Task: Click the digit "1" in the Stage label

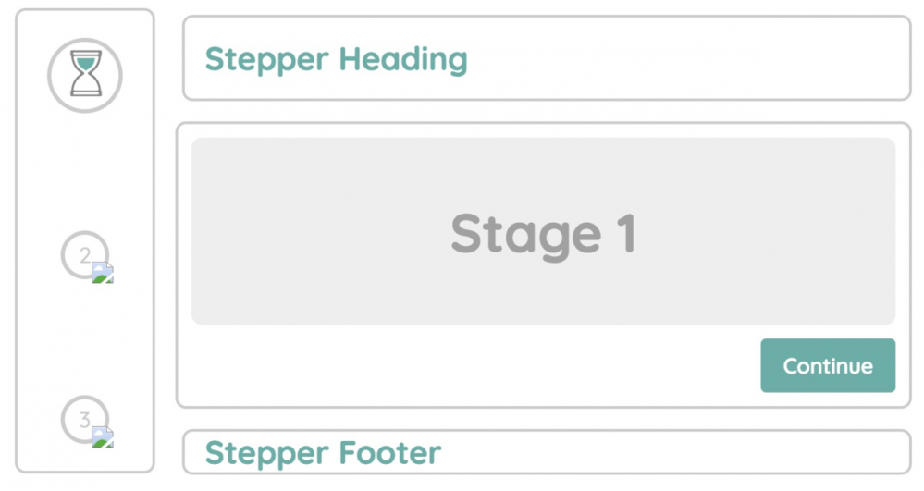Action: (625, 234)
